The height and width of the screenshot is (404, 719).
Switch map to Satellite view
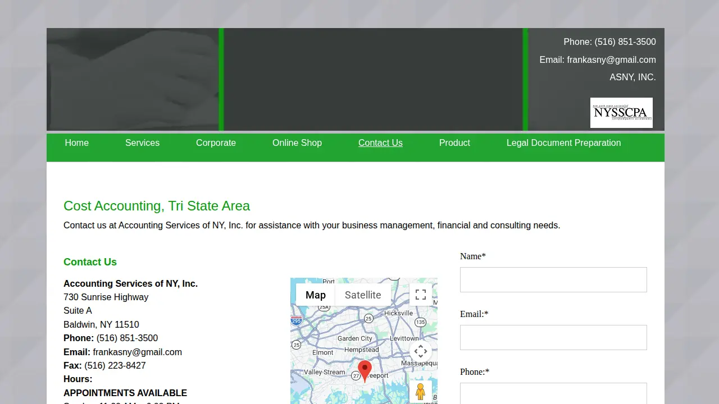click(x=363, y=295)
